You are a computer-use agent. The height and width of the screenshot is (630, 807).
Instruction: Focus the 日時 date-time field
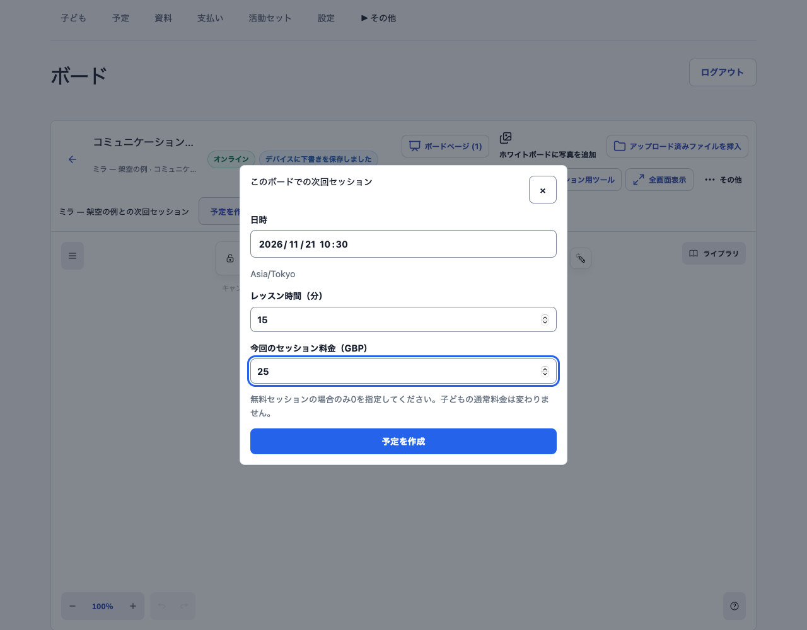pos(403,244)
